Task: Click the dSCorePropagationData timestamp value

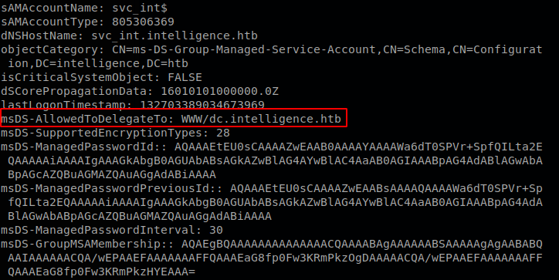Action: pyautogui.click(x=219, y=91)
